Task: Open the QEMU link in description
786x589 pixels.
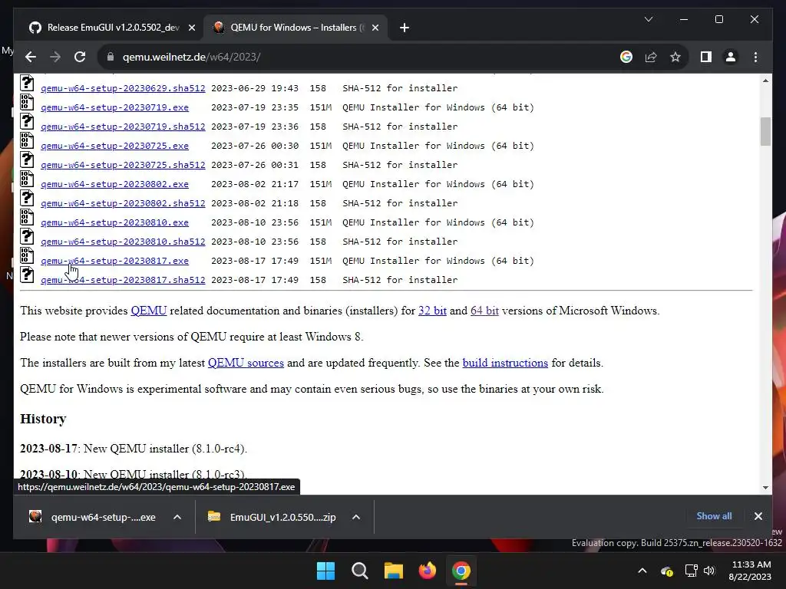Action: point(148,311)
